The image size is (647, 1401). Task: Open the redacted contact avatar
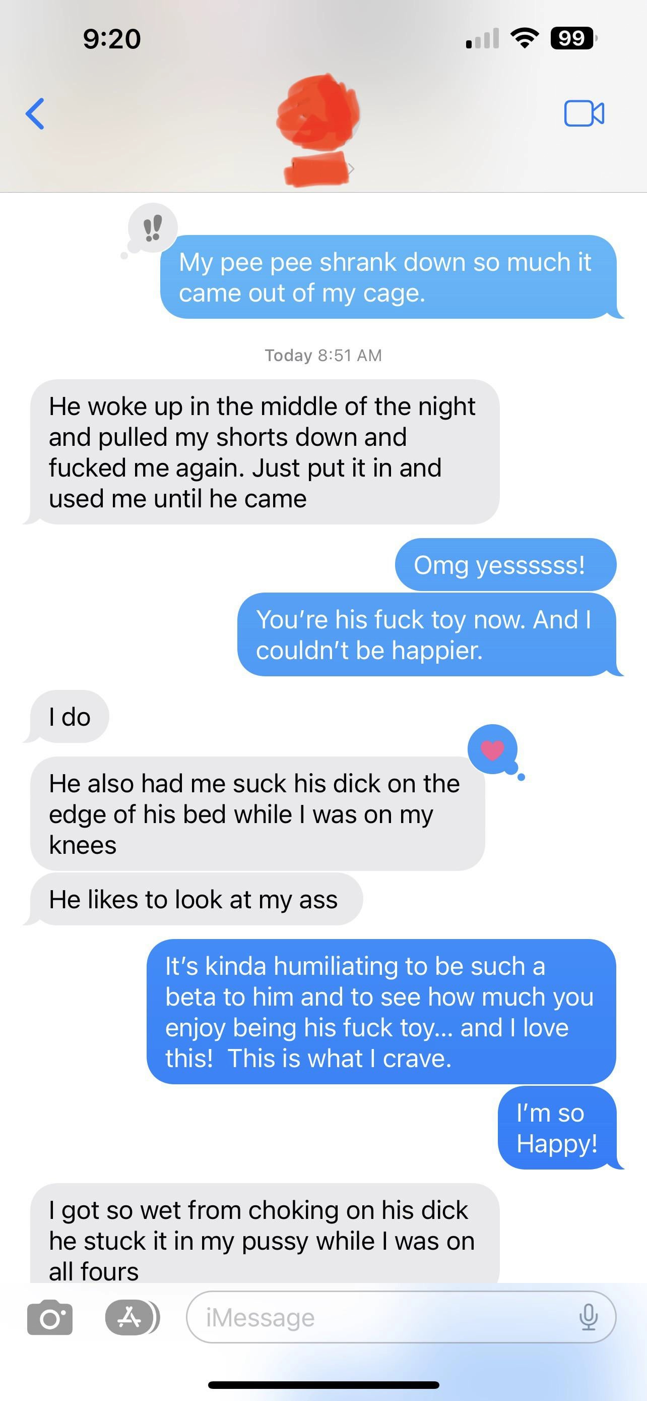click(318, 112)
